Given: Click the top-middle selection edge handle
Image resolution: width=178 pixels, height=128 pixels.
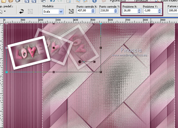Looking at the screenshot, I should pos(54,24).
